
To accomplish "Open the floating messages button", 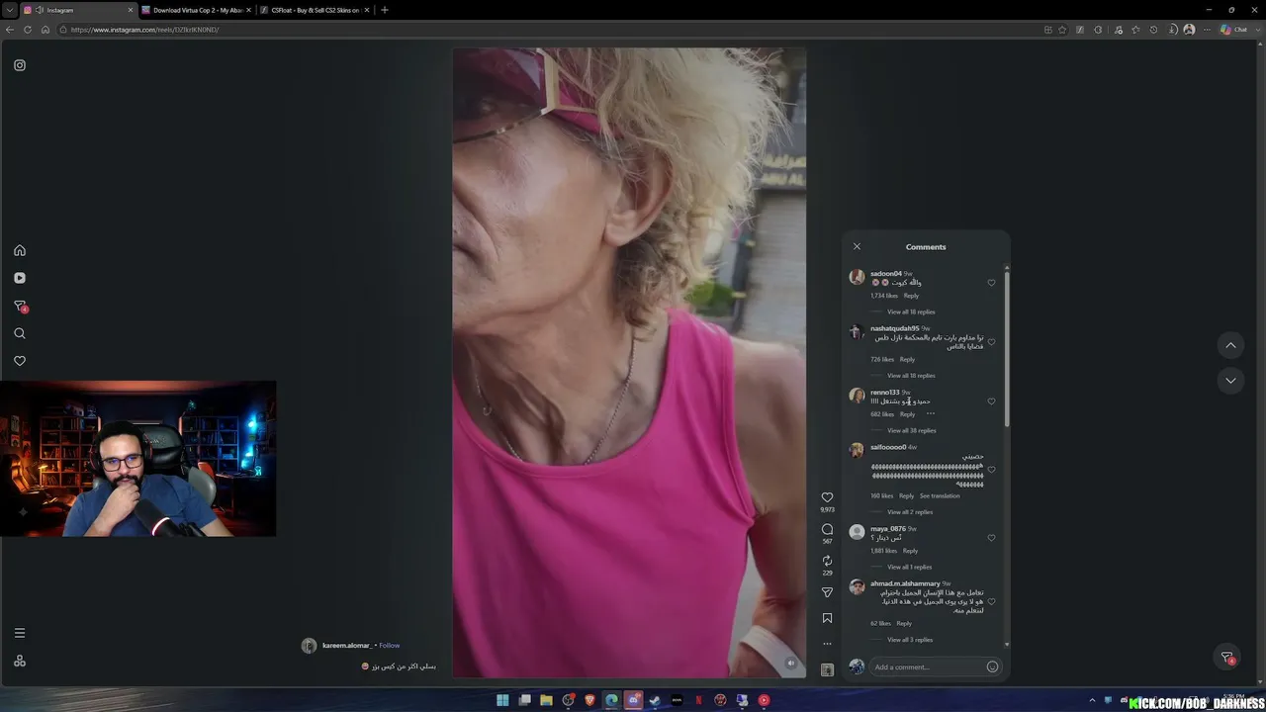I will click(1227, 658).
